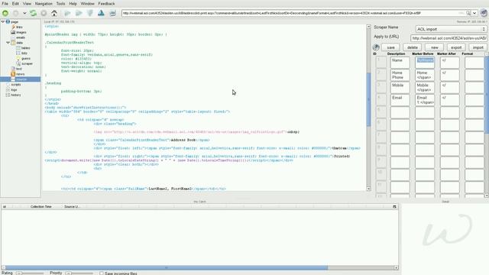Open the Tools menu
Image resolution: width=489 pixels, height=275 pixels.
60,4
